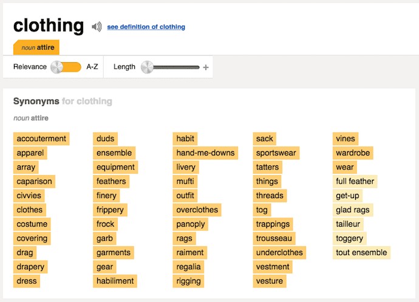
Task: Play the clothing pronunciation speaker icon
Action: [x=97, y=27]
